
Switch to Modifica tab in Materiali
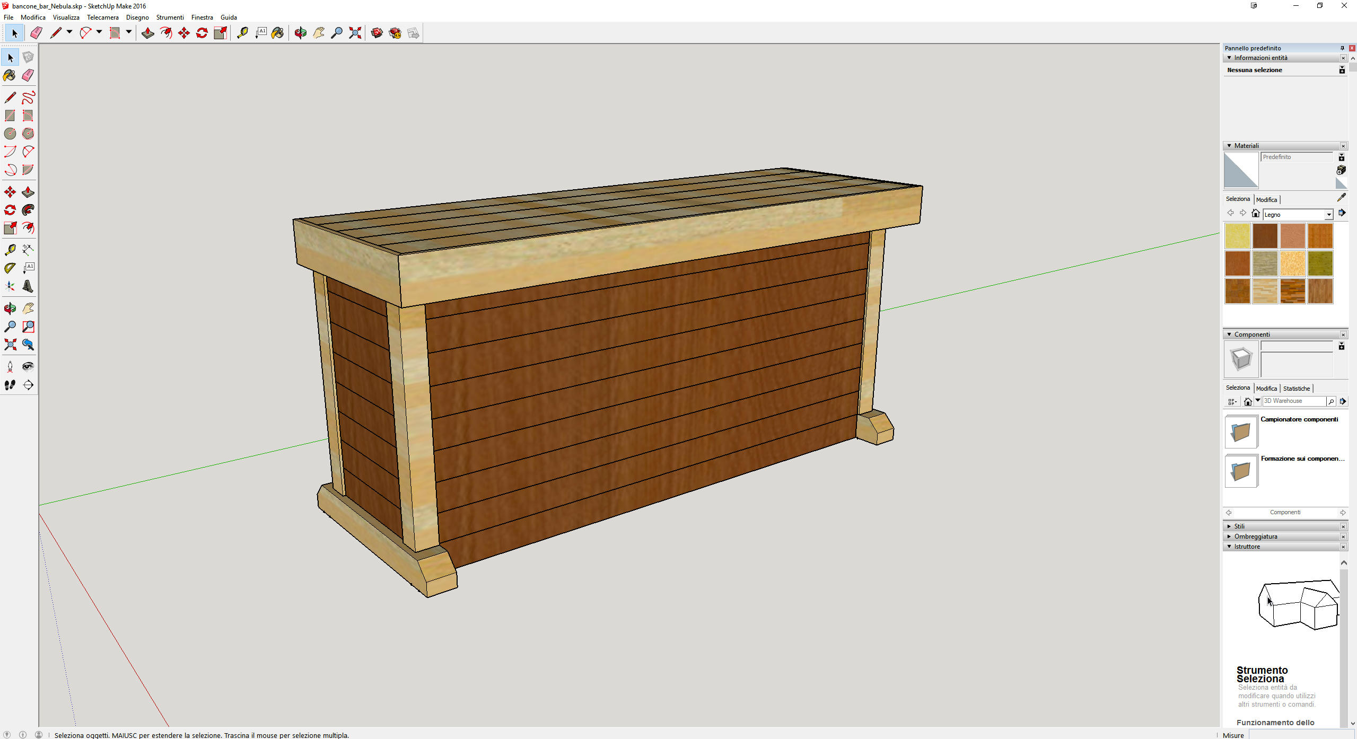click(1266, 200)
